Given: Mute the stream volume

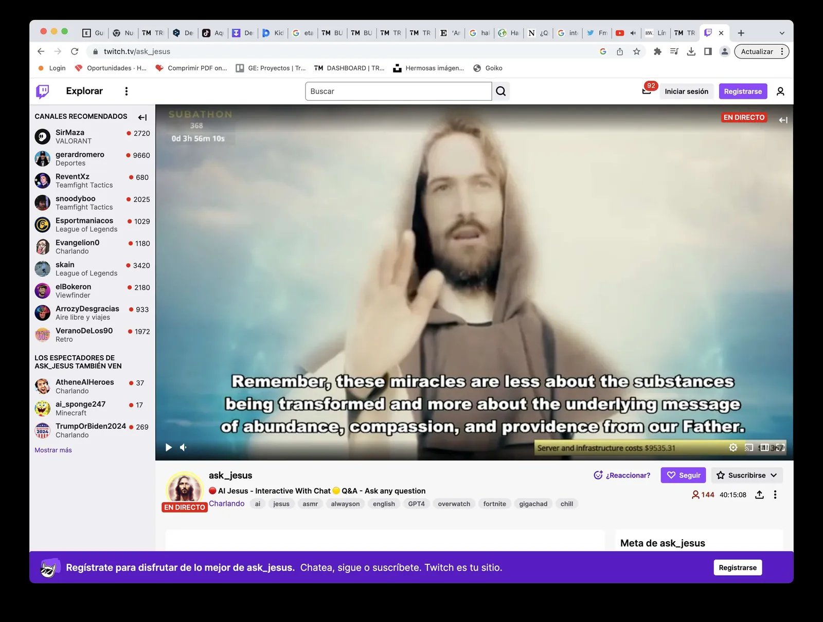Looking at the screenshot, I should 184,447.
